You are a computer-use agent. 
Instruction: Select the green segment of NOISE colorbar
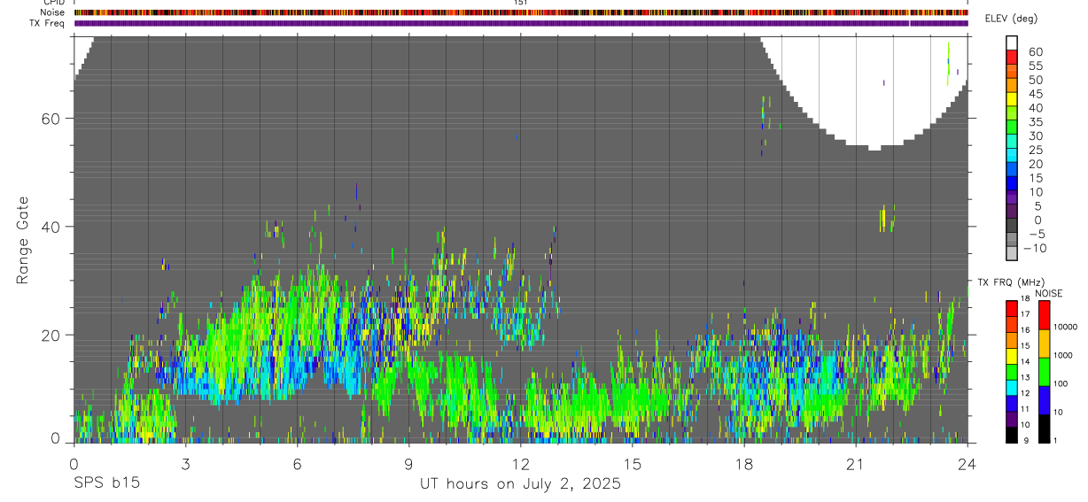(x=1045, y=371)
